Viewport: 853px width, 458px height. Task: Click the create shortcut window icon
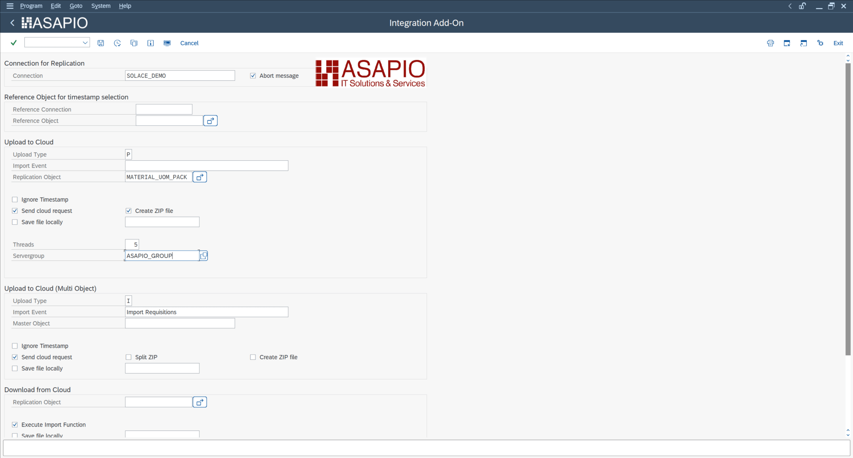coord(804,43)
